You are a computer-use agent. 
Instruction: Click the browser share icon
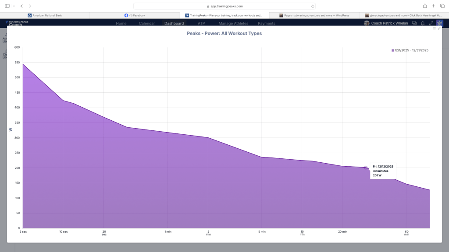tap(424, 6)
